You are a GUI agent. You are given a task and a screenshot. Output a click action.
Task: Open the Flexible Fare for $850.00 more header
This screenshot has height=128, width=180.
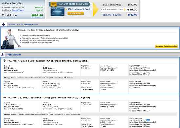[x=23, y=24]
